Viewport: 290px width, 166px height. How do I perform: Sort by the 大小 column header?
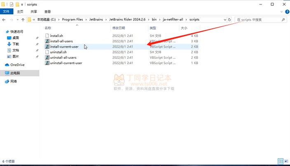point(184,28)
